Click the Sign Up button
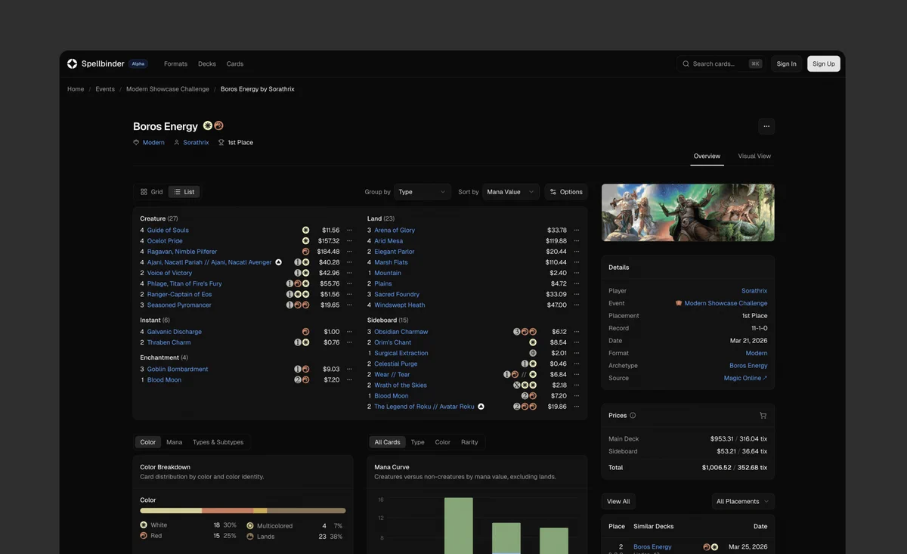Image resolution: width=907 pixels, height=554 pixels. tap(824, 64)
